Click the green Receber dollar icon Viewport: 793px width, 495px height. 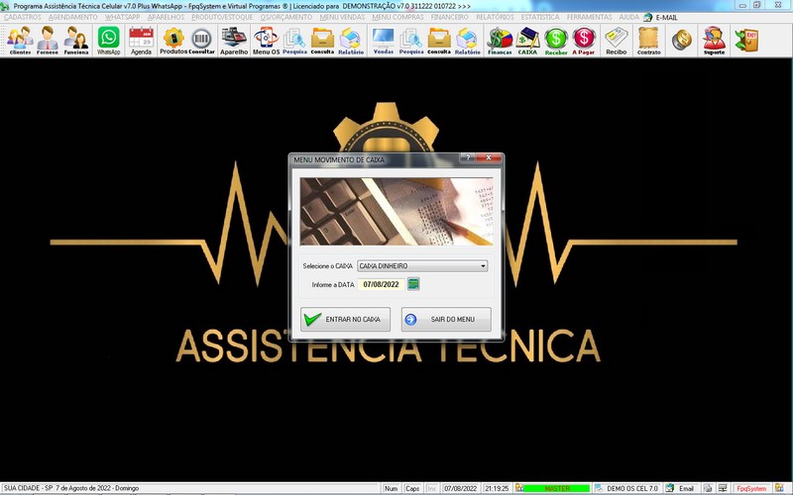(556, 41)
